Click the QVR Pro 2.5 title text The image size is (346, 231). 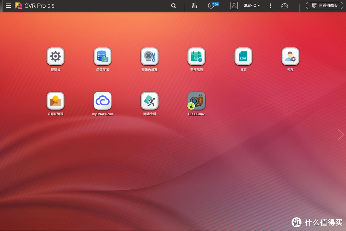(x=39, y=6)
